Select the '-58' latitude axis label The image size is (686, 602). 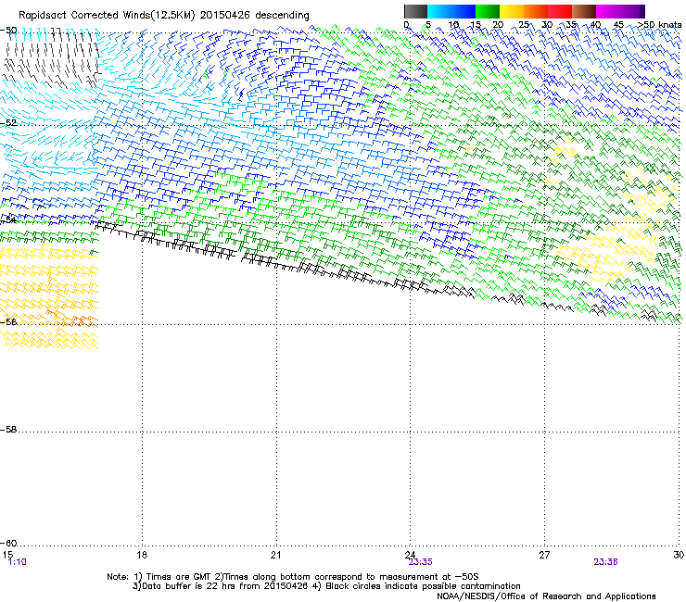pyautogui.click(x=8, y=430)
